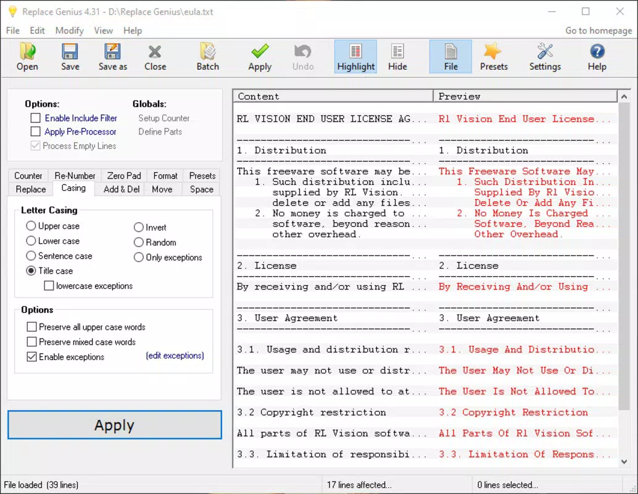Click the green checkmark Apply toolbar icon
This screenshot has width=638, height=494.
click(260, 57)
